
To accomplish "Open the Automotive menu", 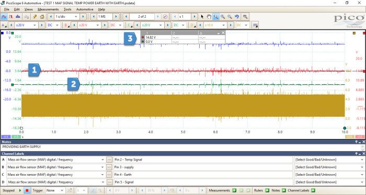I will [x=85, y=9].
